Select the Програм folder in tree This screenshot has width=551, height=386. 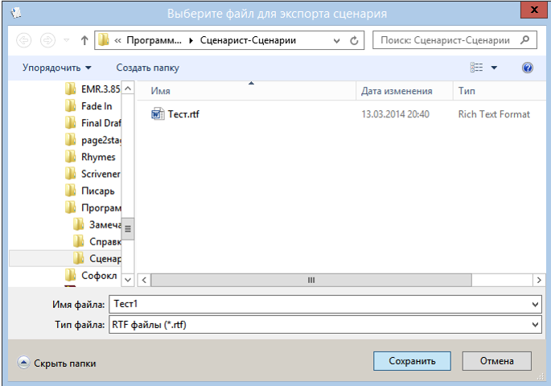click(x=93, y=207)
